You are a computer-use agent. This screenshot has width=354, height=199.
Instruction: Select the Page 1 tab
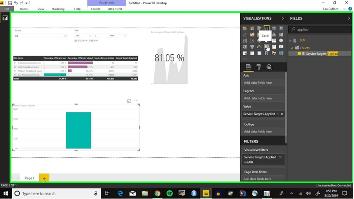click(30, 178)
